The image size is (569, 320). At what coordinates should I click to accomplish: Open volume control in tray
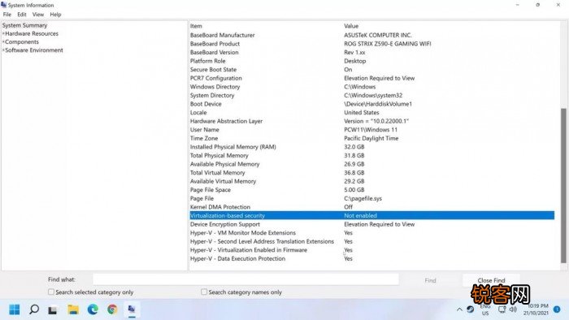pyautogui.click(x=513, y=309)
